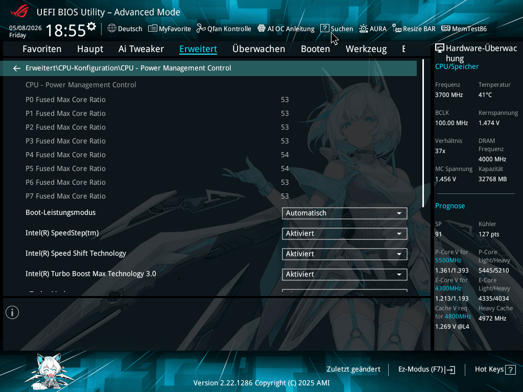523x392 pixels.
Task: Click the CPU/Speicher section heading
Action: [457, 67]
